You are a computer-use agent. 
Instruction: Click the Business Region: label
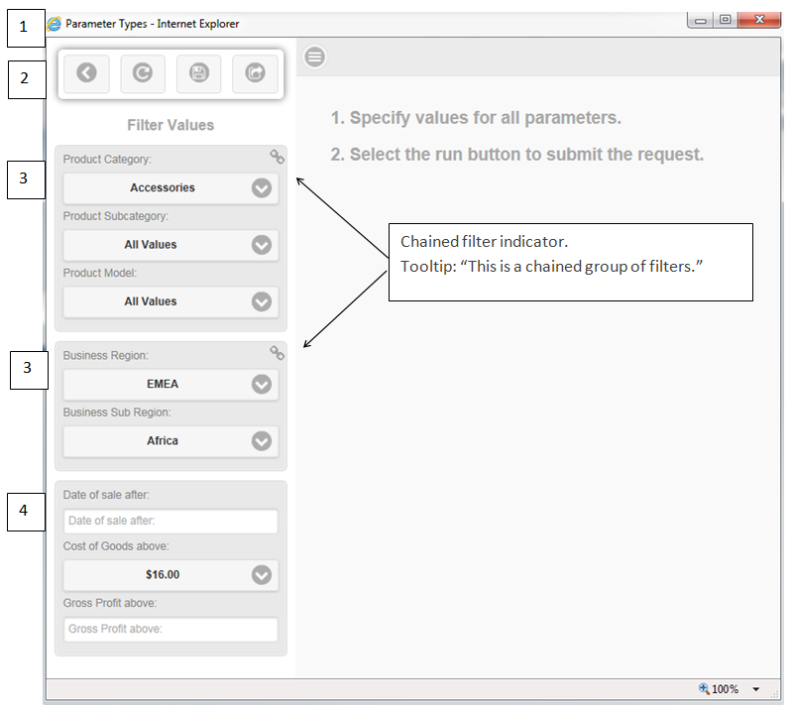click(105, 356)
